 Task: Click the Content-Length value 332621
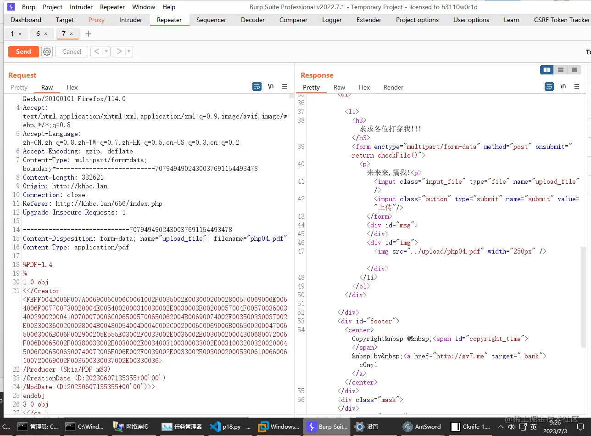tap(93, 177)
